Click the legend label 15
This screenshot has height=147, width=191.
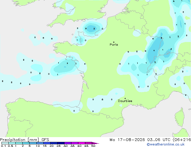pos(45,146)
